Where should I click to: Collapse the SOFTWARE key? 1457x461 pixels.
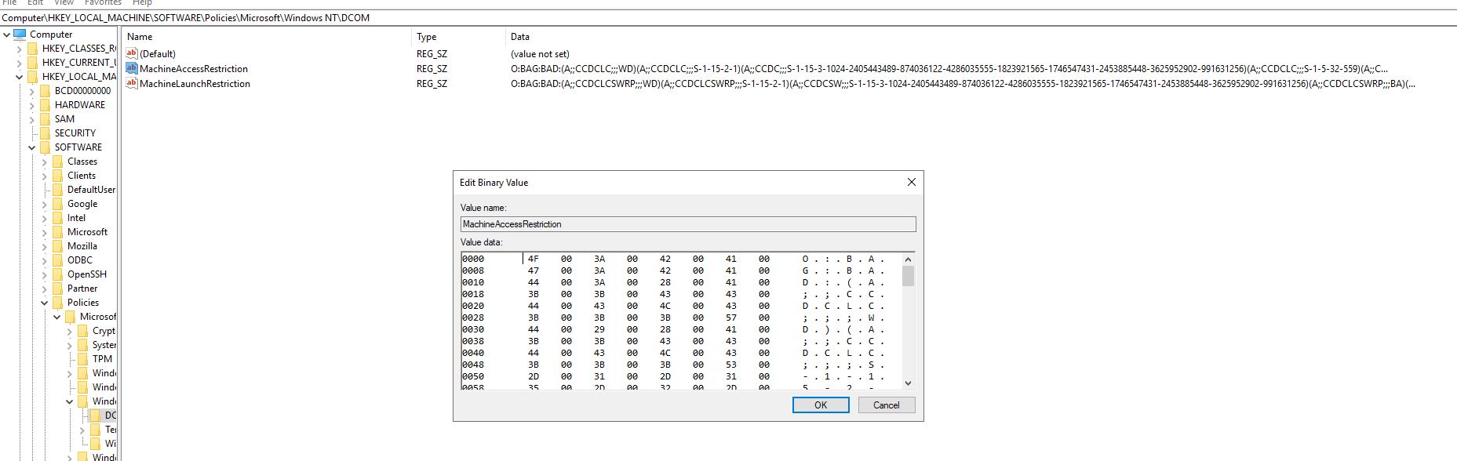[x=31, y=147]
